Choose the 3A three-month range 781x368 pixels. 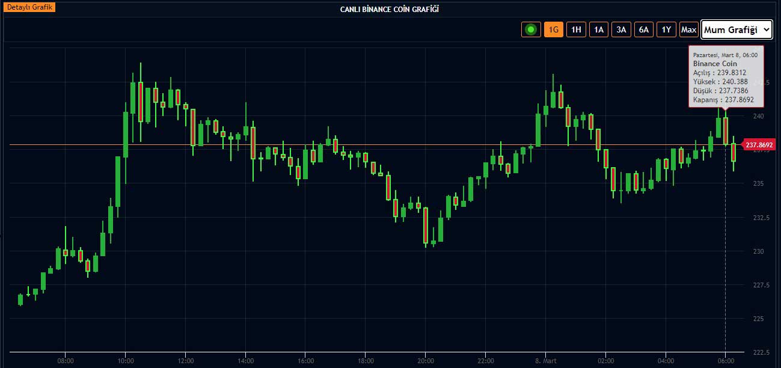click(621, 29)
